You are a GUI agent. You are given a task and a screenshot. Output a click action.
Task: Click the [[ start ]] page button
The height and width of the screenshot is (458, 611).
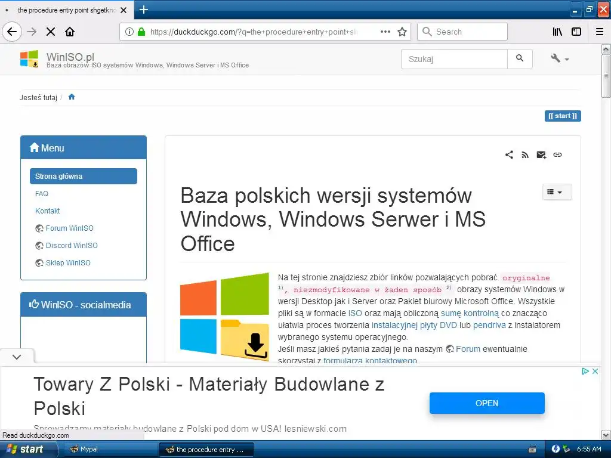[563, 116]
